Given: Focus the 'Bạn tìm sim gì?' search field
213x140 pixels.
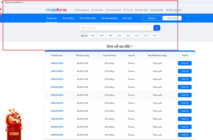Looking at the screenshot, I should tap(117, 28).
